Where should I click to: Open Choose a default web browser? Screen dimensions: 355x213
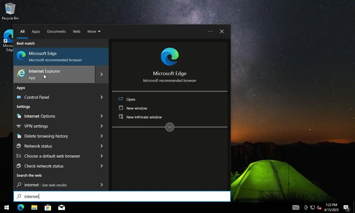click(54, 156)
